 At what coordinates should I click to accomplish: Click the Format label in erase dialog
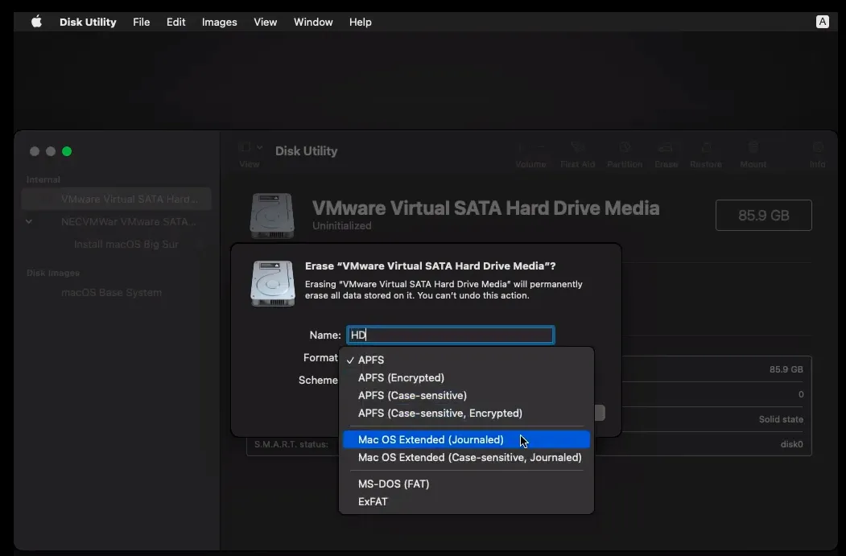(320, 357)
